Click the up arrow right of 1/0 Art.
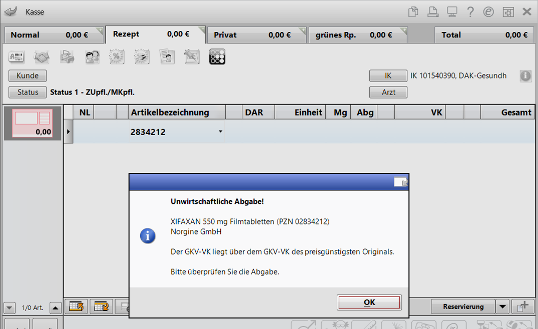This screenshot has height=329, width=538. coord(55,308)
